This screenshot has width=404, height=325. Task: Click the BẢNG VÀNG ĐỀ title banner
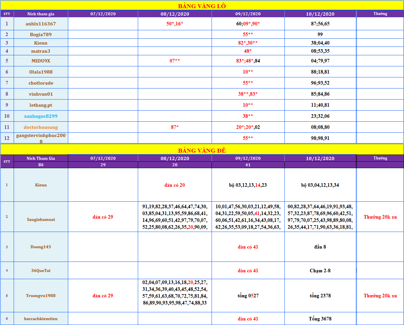click(x=202, y=150)
